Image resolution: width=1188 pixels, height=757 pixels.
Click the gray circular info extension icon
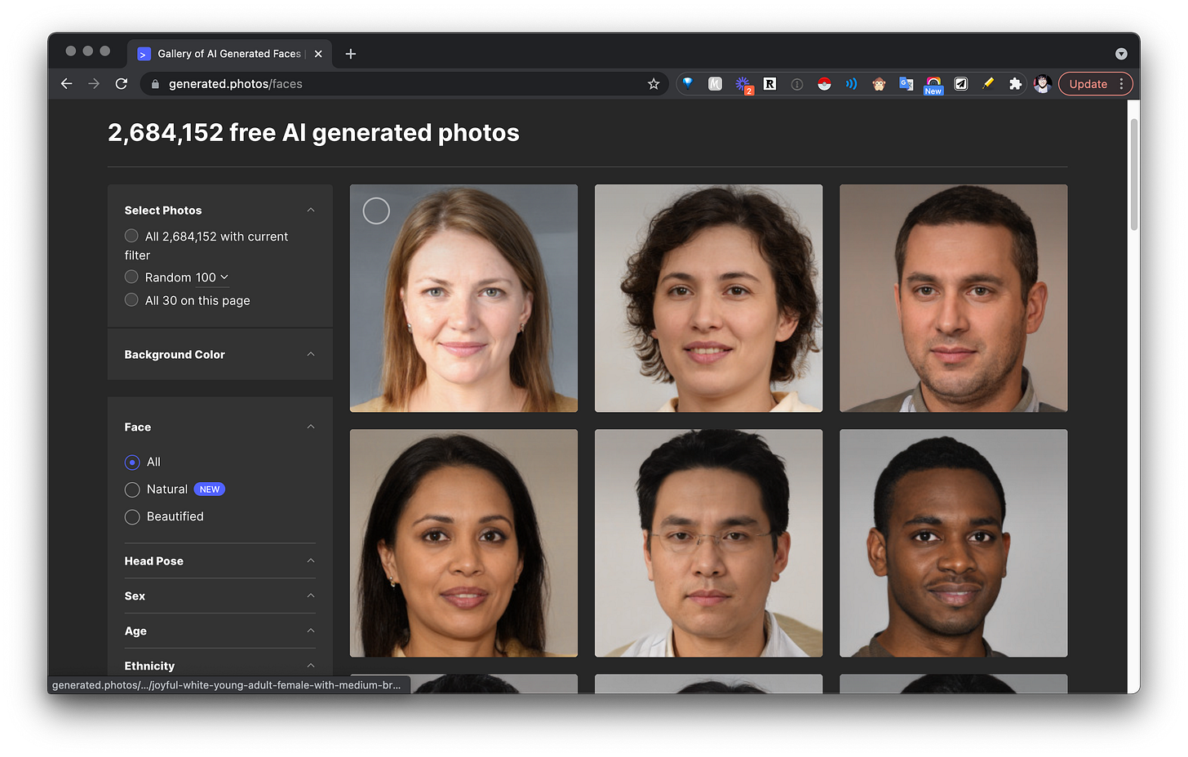click(x=797, y=84)
